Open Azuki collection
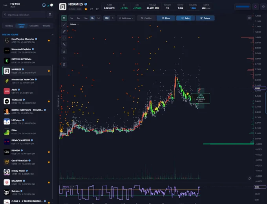 [x=27, y=91]
